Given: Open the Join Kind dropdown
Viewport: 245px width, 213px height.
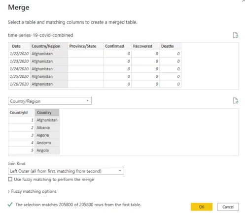Looking at the screenshot, I should (66, 171).
